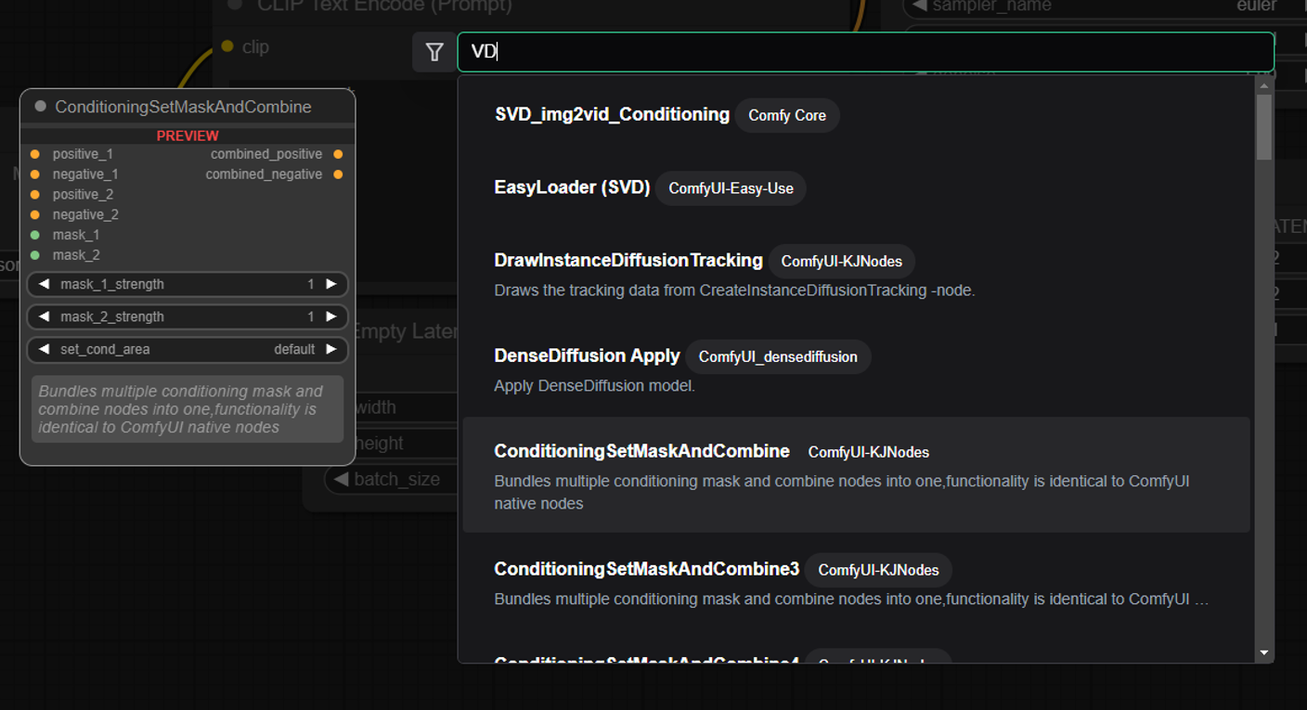Image resolution: width=1307 pixels, height=710 pixels.
Task: Click the right arrow on set_cond_area widget
Action: click(331, 350)
